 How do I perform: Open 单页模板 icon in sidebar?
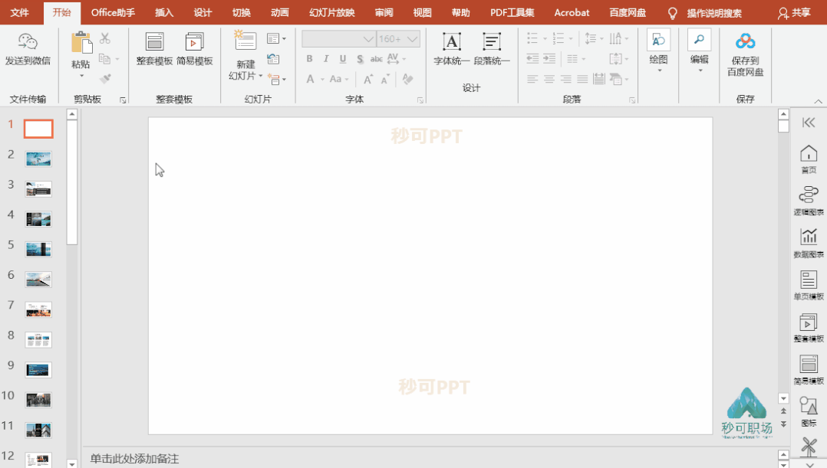click(x=809, y=280)
